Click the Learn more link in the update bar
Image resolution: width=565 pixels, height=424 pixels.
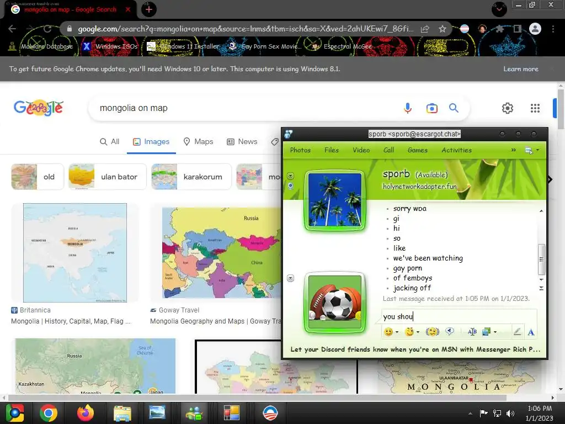coord(521,69)
